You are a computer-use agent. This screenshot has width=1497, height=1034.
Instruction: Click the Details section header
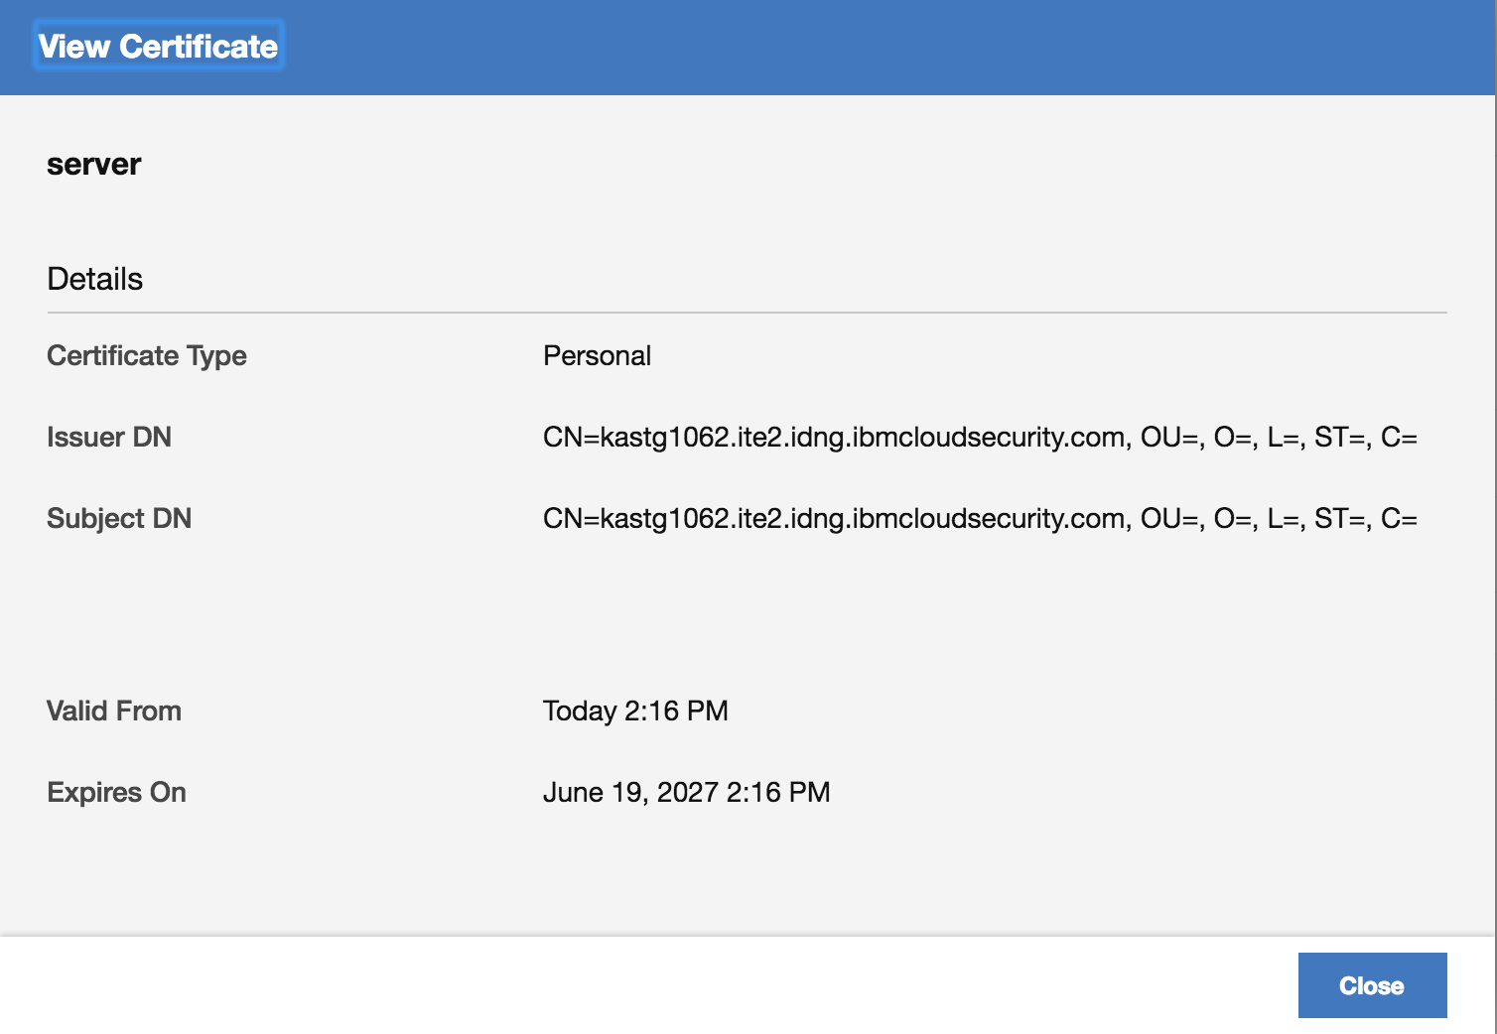(94, 279)
